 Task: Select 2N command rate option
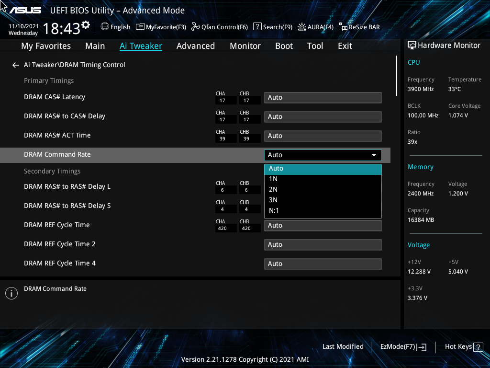coord(323,190)
